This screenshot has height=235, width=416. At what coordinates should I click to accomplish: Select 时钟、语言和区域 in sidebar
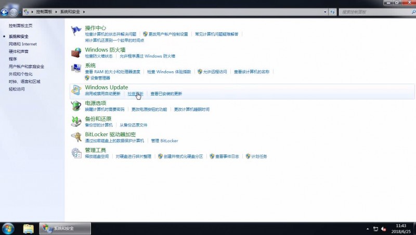tap(24, 82)
